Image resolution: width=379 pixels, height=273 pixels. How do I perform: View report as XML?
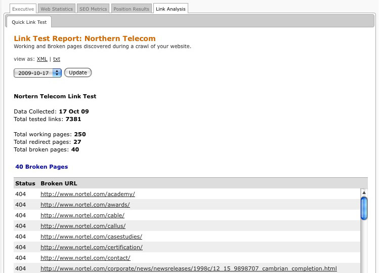coord(42,59)
